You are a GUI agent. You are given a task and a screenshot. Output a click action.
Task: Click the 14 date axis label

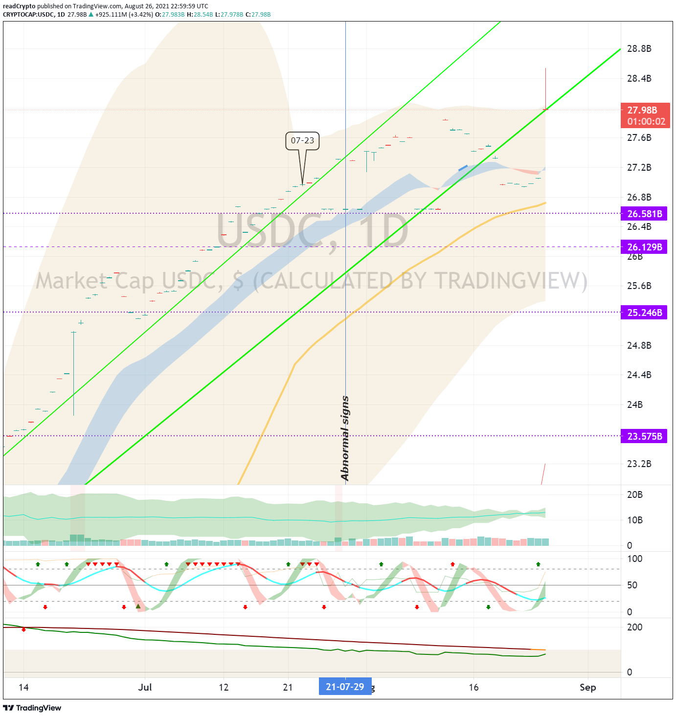[23, 687]
